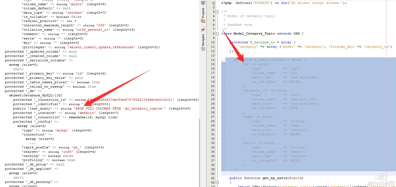Viewport: 396px width, 187px height.
Task: Click the commented "'is_nullable' => TRUE," line
Action: 275,108
